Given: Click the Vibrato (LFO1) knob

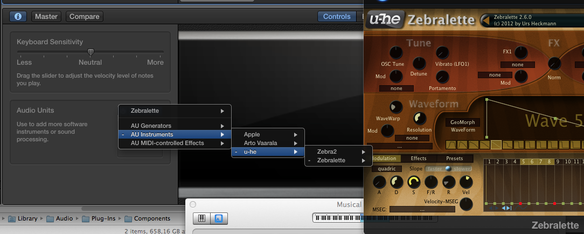Looking at the screenshot, I should coord(442,53).
